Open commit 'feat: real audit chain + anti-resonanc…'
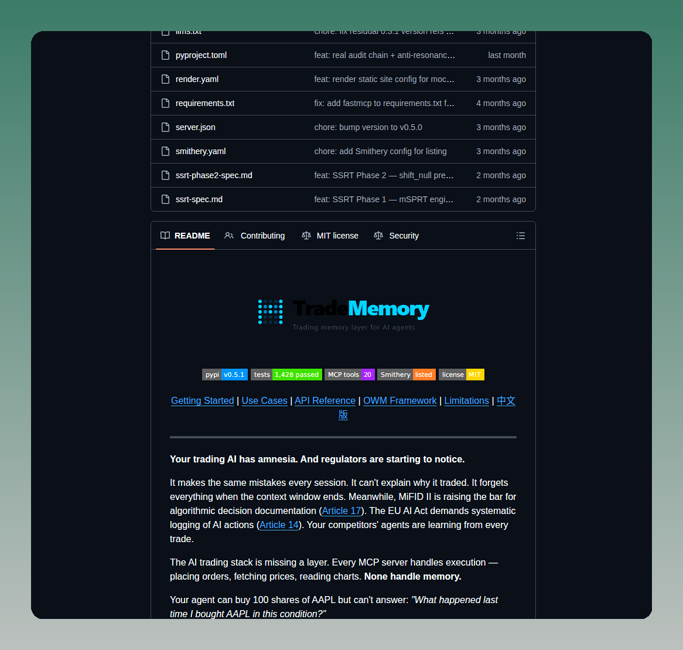Image resolution: width=683 pixels, height=650 pixels. [384, 55]
